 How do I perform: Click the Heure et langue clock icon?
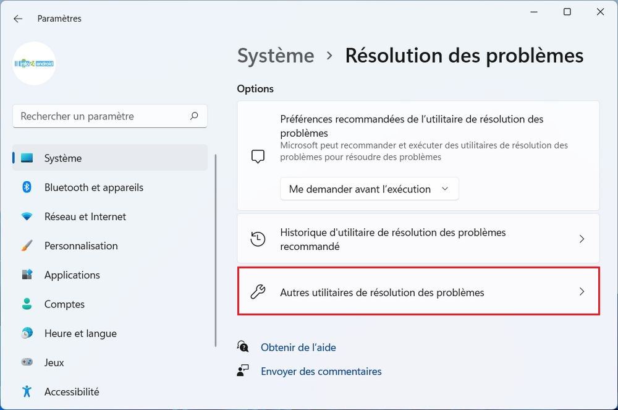[x=27, y=333]
